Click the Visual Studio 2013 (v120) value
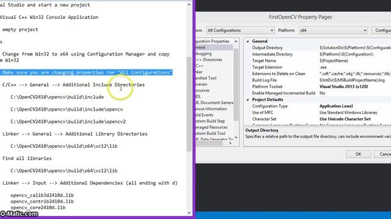The width and height of the screenshot is (391, 219). [343, 86]
